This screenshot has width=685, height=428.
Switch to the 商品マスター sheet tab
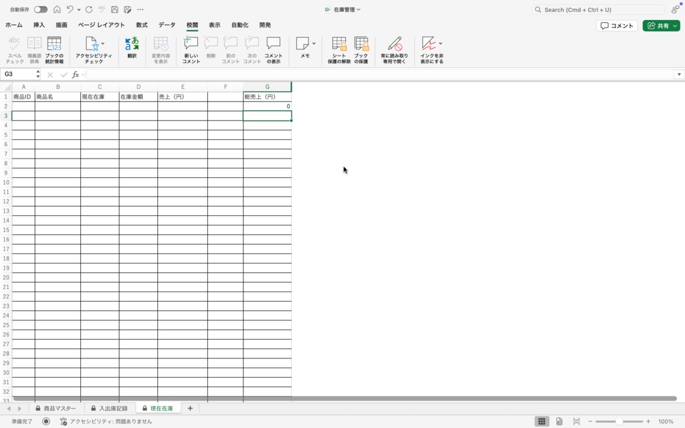coord(56,409)
